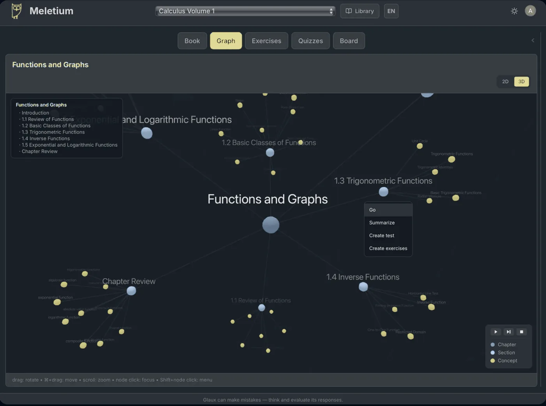Select 1.3 Trigonometric Functions in outline

53,132
